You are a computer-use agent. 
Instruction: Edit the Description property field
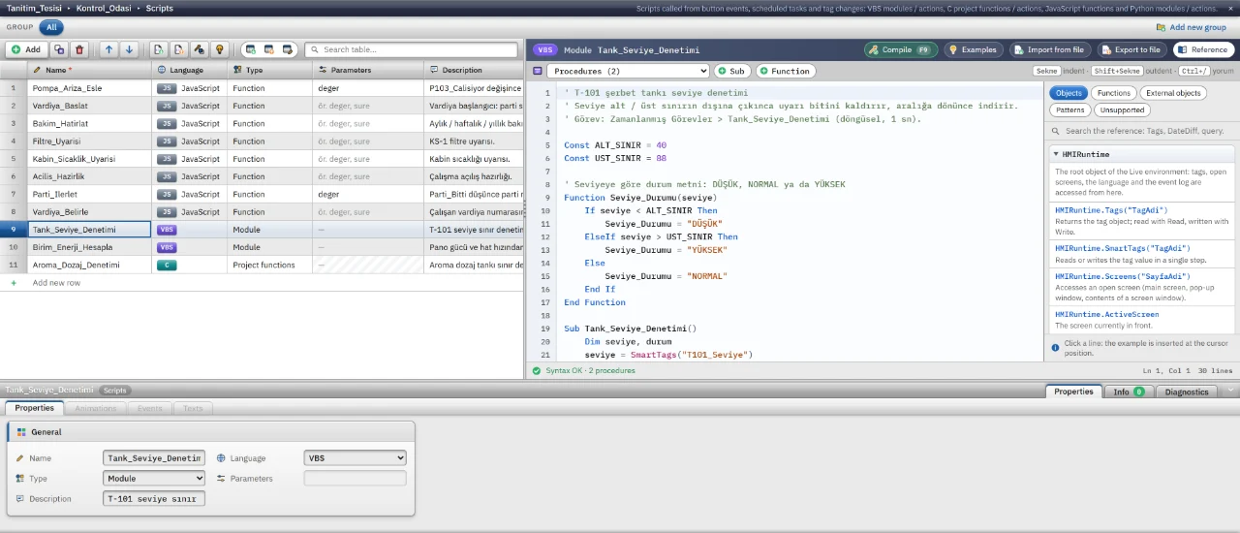(154, 499)
